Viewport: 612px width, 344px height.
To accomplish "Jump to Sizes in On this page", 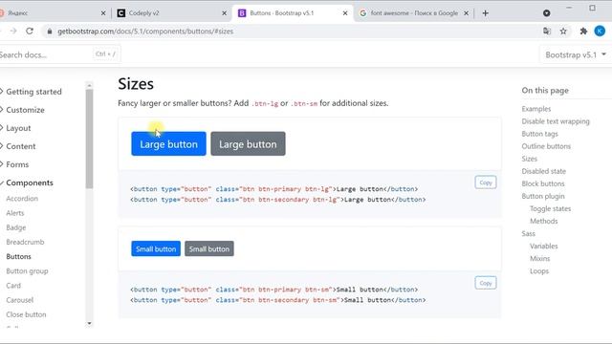I will pyautogui.click(x=529, y=159).
